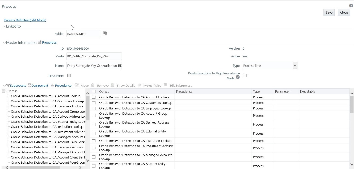Check Route Execution to High Precedence Node

[x=245, y=75]
